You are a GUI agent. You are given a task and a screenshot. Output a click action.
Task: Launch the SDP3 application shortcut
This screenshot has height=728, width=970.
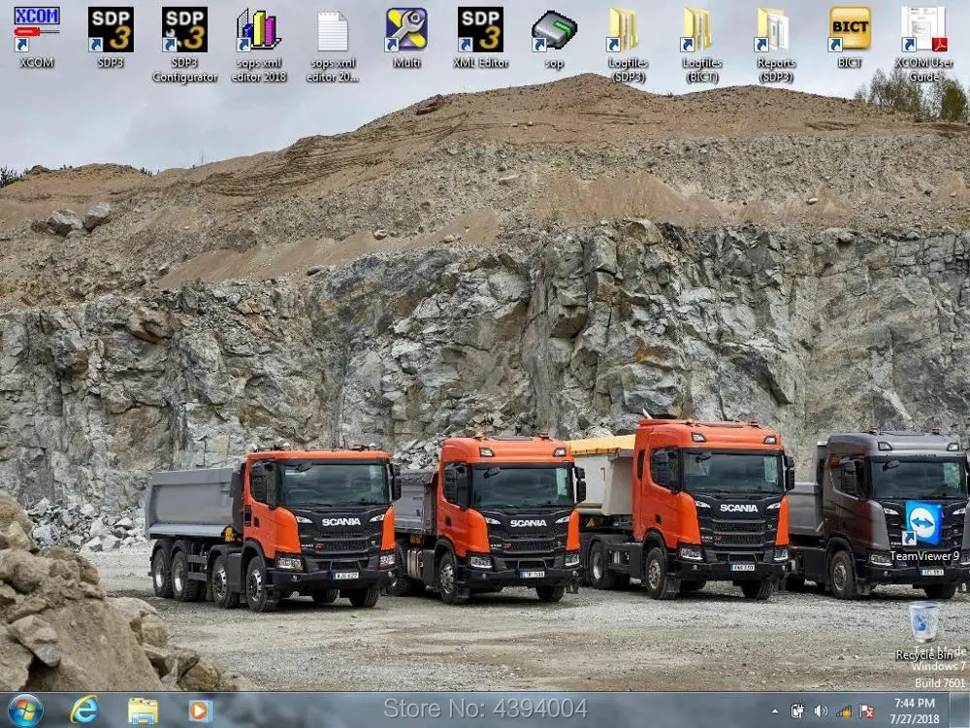(x=111, y=30)
